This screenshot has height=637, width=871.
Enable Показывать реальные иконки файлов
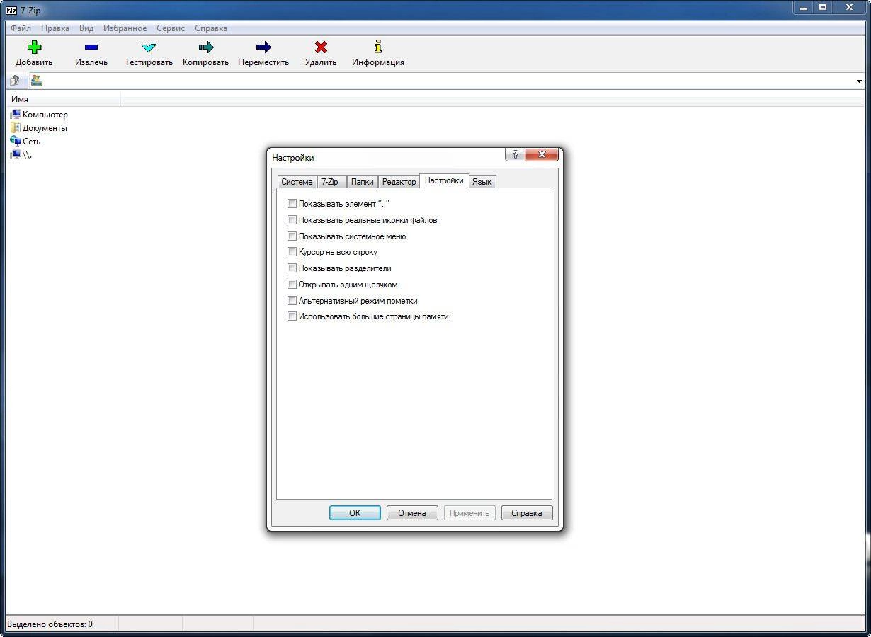click(292, 220)
